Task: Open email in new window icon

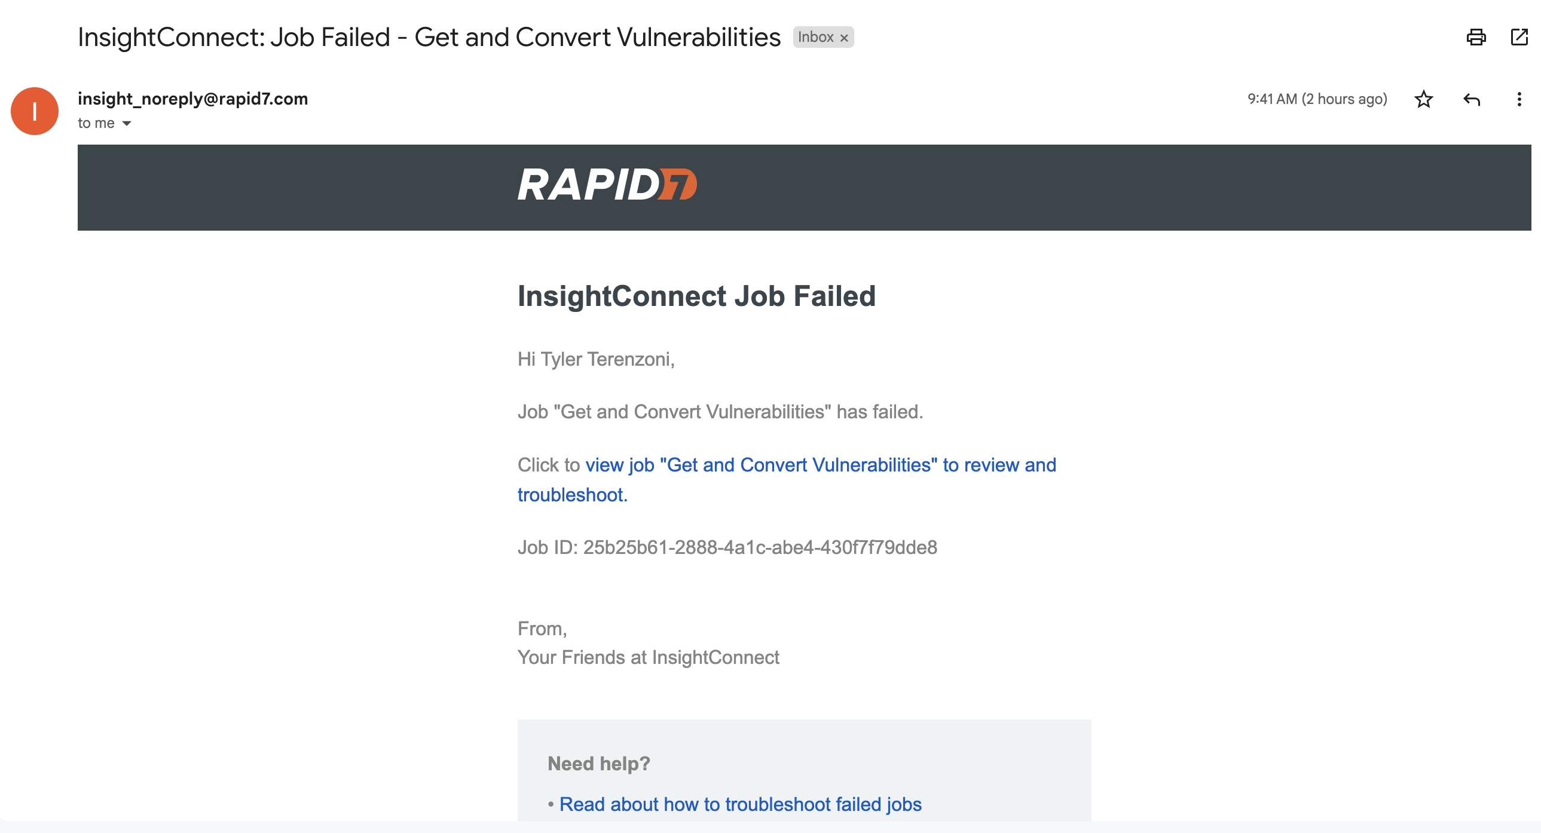Action: coord(1519,37)
